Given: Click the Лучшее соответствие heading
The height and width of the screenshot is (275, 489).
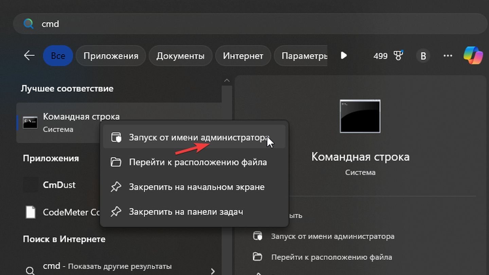Looking at the screenshot, I should (x=67, y=89).
